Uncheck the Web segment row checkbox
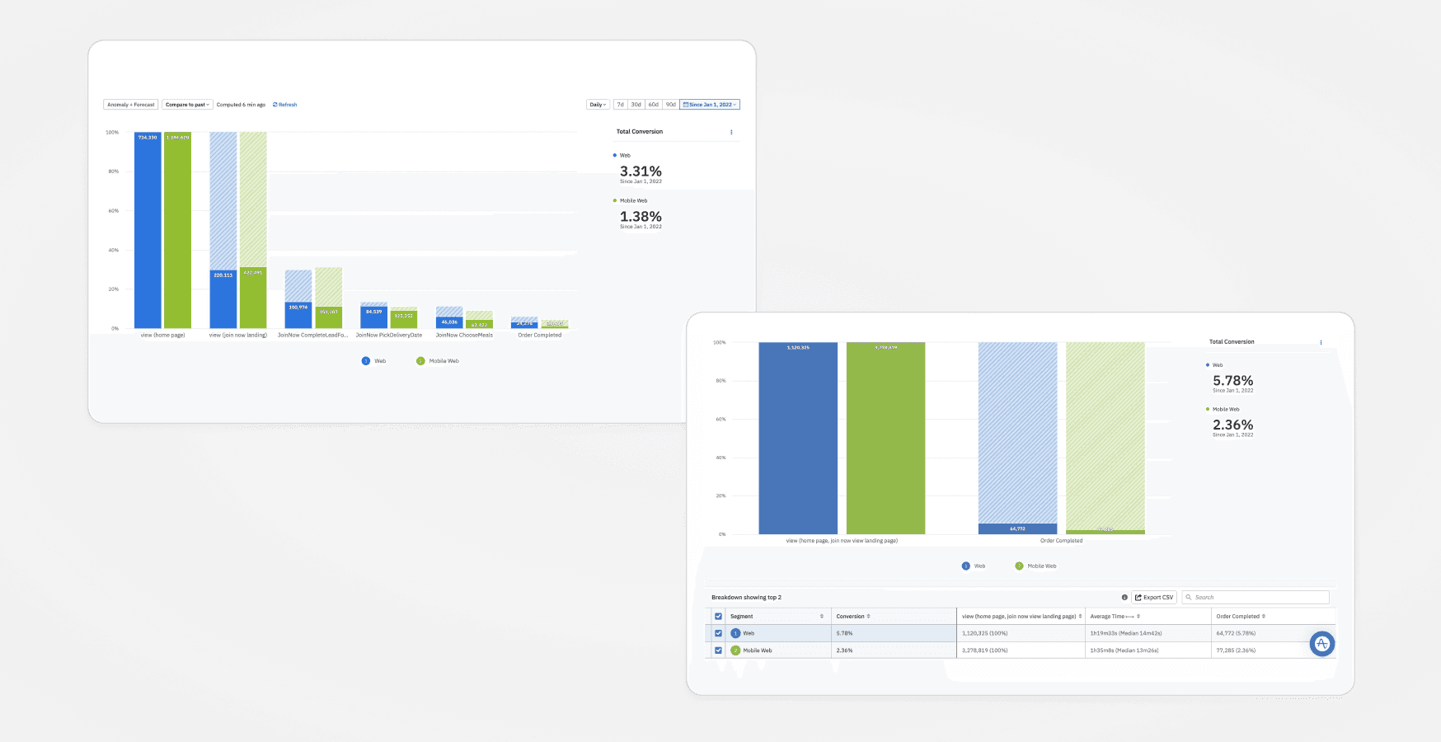The width and height of the screenshot is (1441, 742). pyautogui.click(x=718, y=633)
